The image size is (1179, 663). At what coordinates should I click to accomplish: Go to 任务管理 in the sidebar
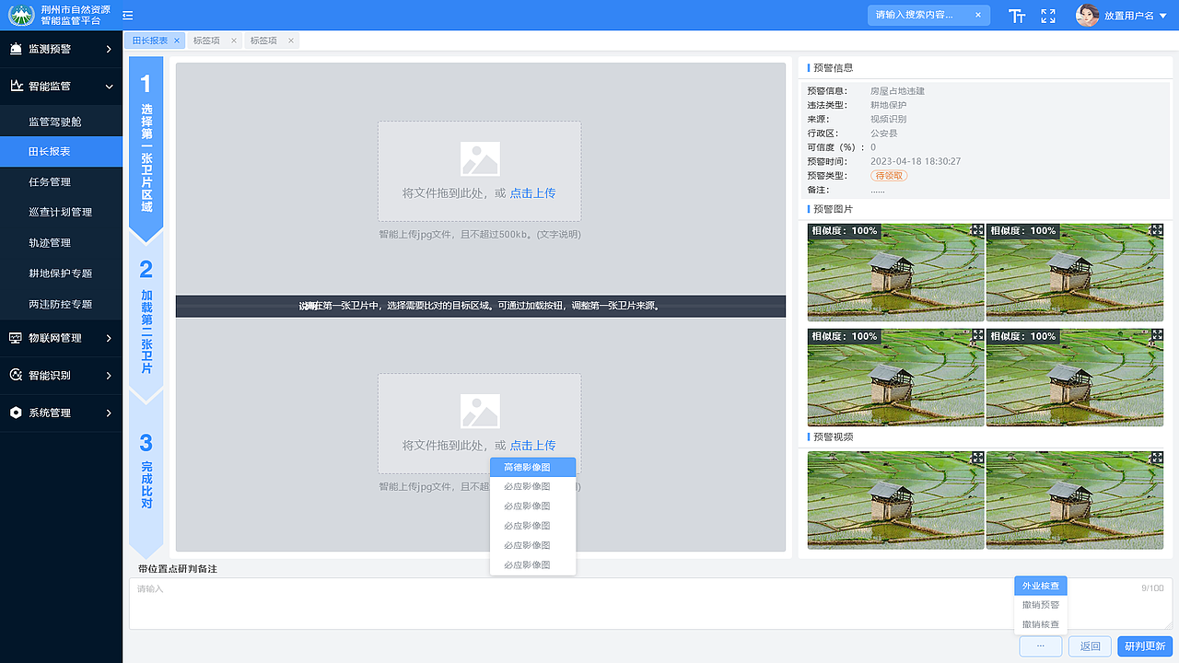pos(61,182)
